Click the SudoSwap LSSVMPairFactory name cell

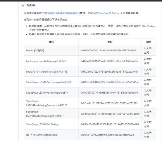pyautogui.click(x=51, y=124)
